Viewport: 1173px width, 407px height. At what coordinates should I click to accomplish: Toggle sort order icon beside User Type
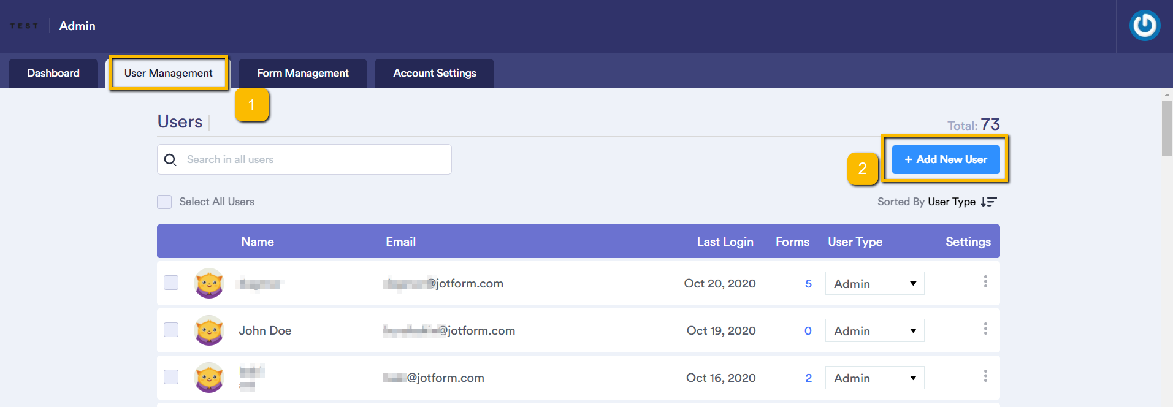988,202
